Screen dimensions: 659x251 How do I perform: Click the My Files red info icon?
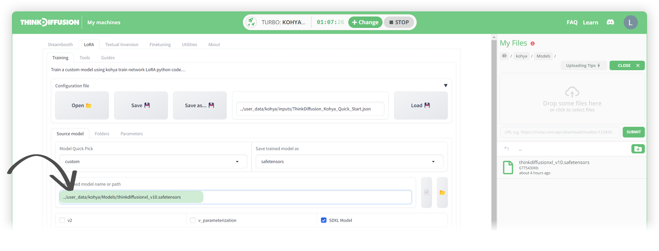pyautogui.click(x=533, y=44)
